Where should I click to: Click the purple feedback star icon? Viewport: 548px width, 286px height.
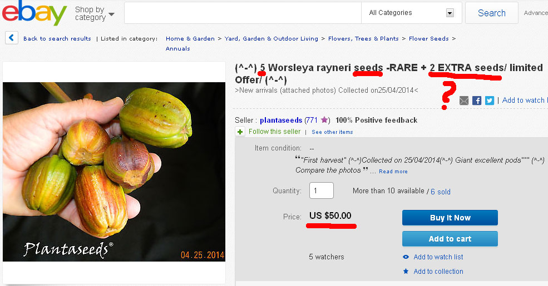pos(324,120)
